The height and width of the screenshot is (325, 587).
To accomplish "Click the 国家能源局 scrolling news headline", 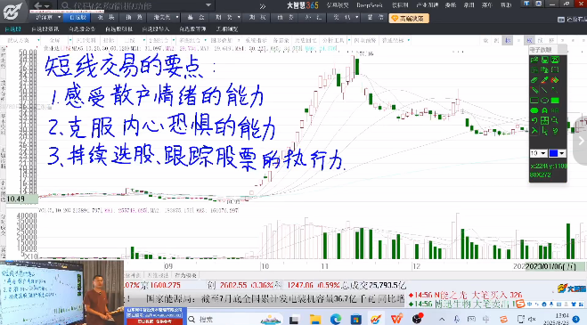I will (274, 299).
